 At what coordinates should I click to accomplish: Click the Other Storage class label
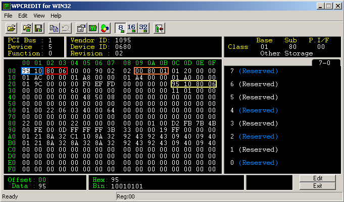point(286,53)
